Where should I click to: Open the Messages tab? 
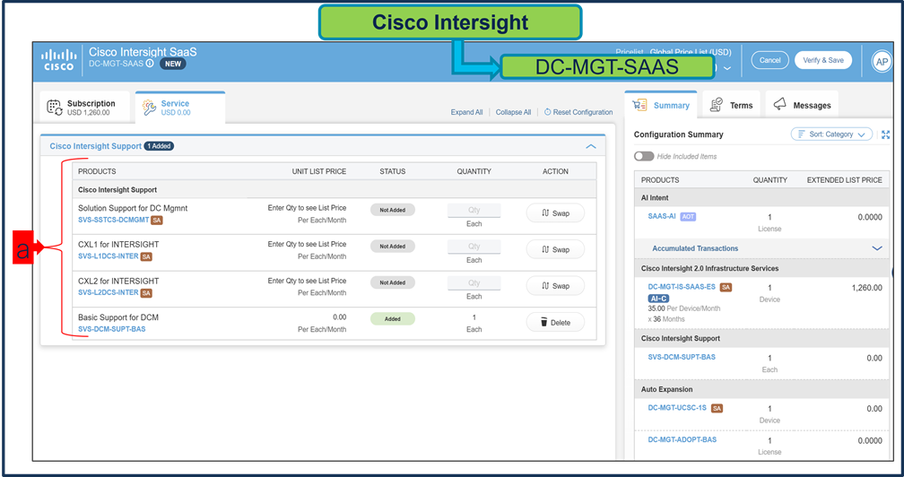pyautogui.click(x=802, y=106)
